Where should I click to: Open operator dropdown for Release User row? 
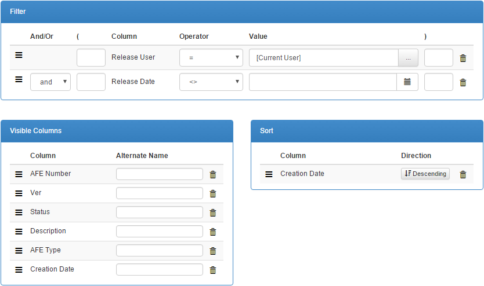pos(211,58)
